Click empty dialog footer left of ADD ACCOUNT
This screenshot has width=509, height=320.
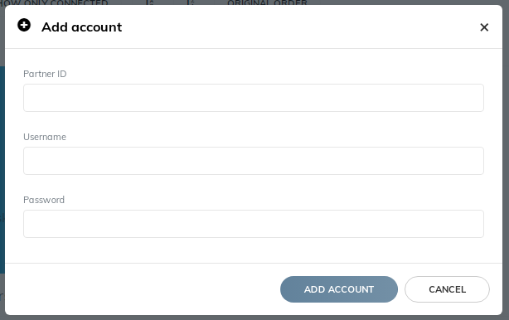(143, 289)
